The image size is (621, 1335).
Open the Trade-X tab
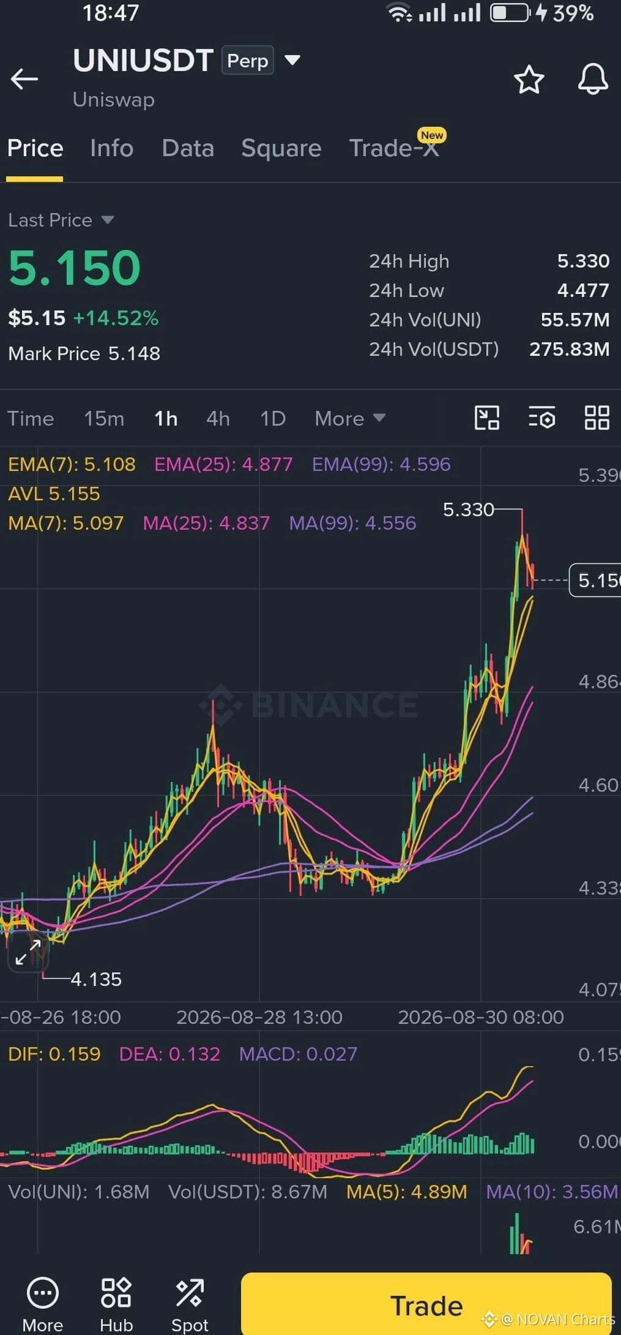(x=394, y=148)
